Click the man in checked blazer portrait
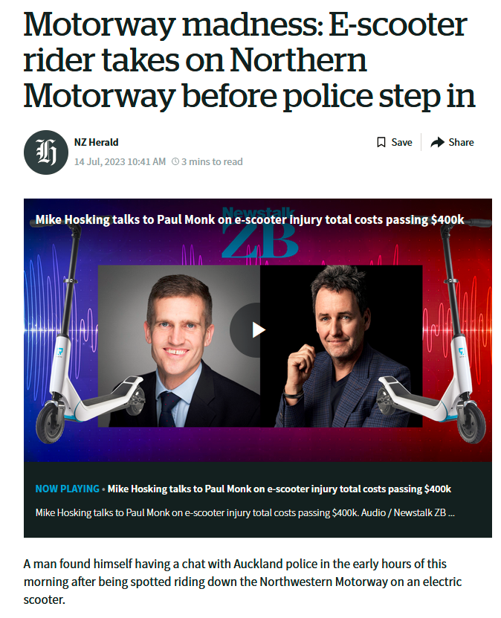 [x=341, y=346]
